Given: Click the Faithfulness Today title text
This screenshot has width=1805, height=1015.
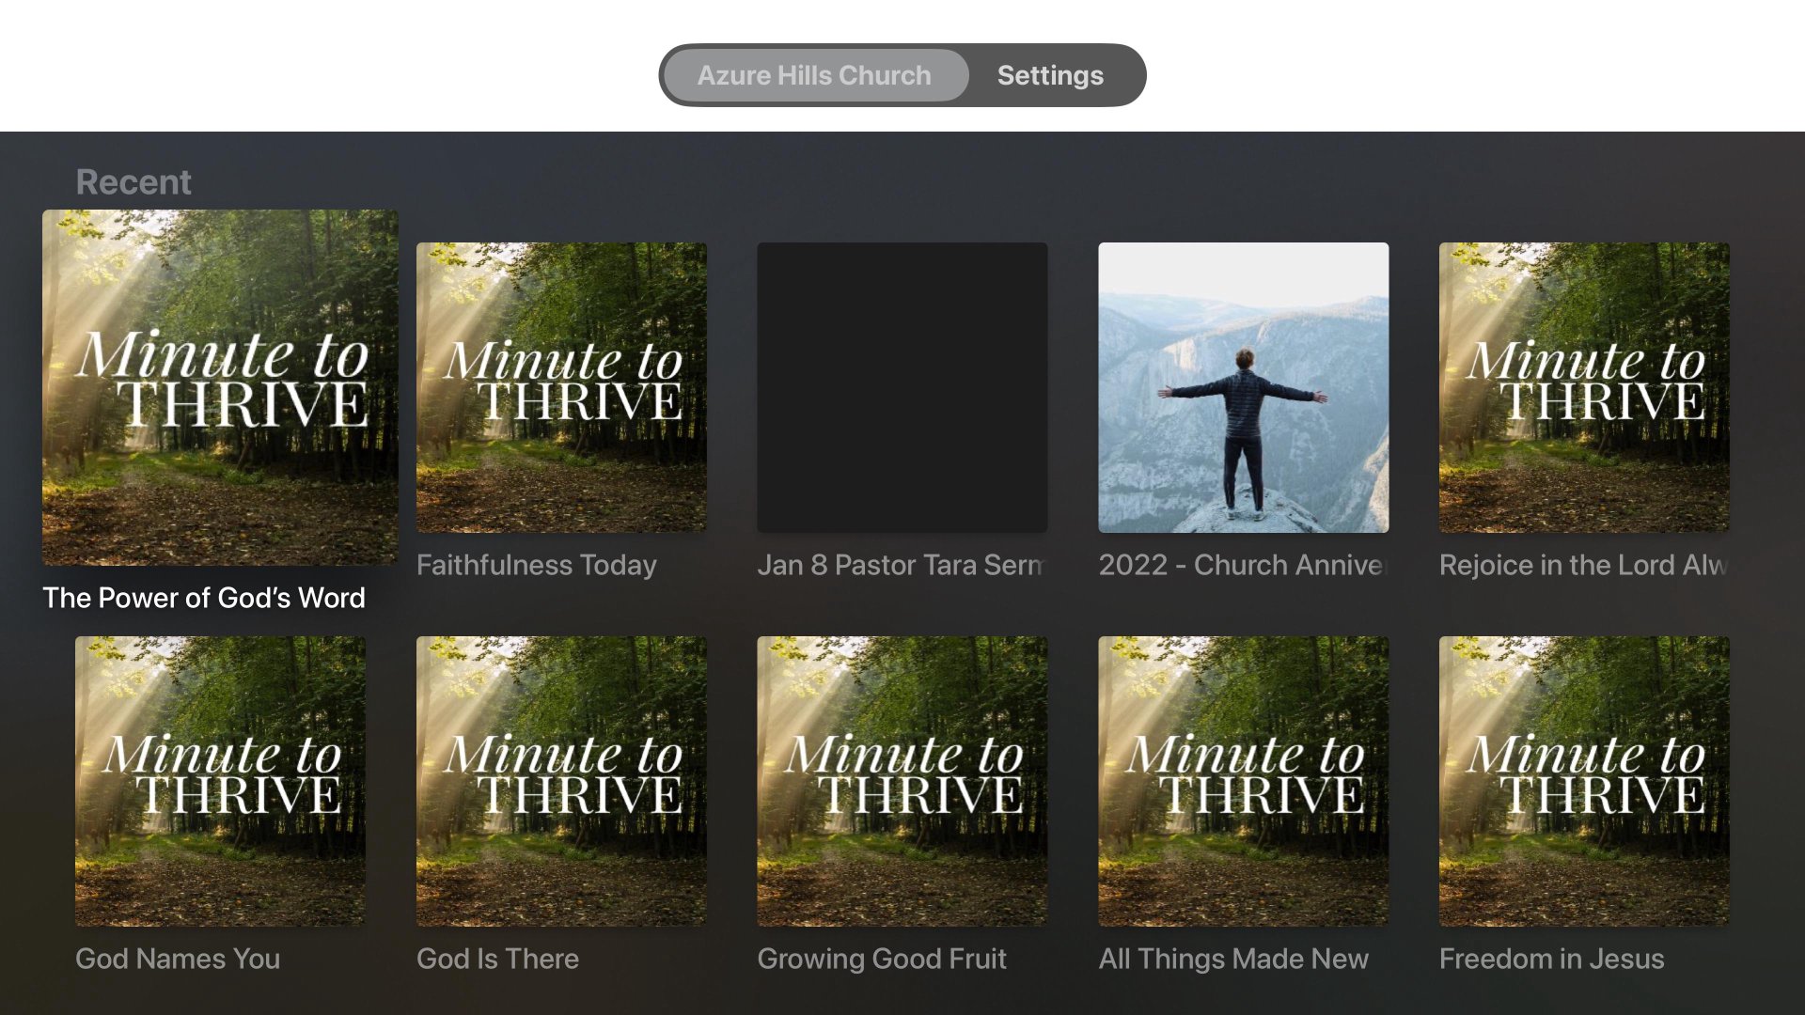Looking at the screenshot, I should (x=536, y=565).
